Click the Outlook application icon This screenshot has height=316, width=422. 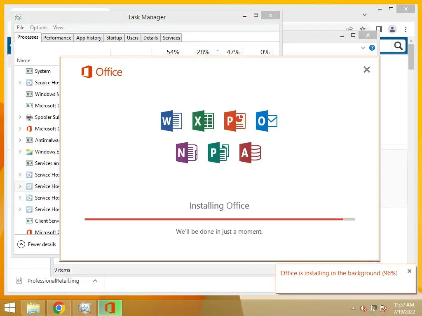click(x=267, y=121)
